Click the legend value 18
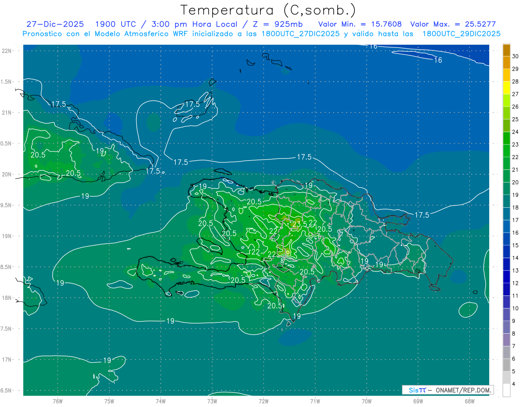Screen dimensions: 527x407 516,207
